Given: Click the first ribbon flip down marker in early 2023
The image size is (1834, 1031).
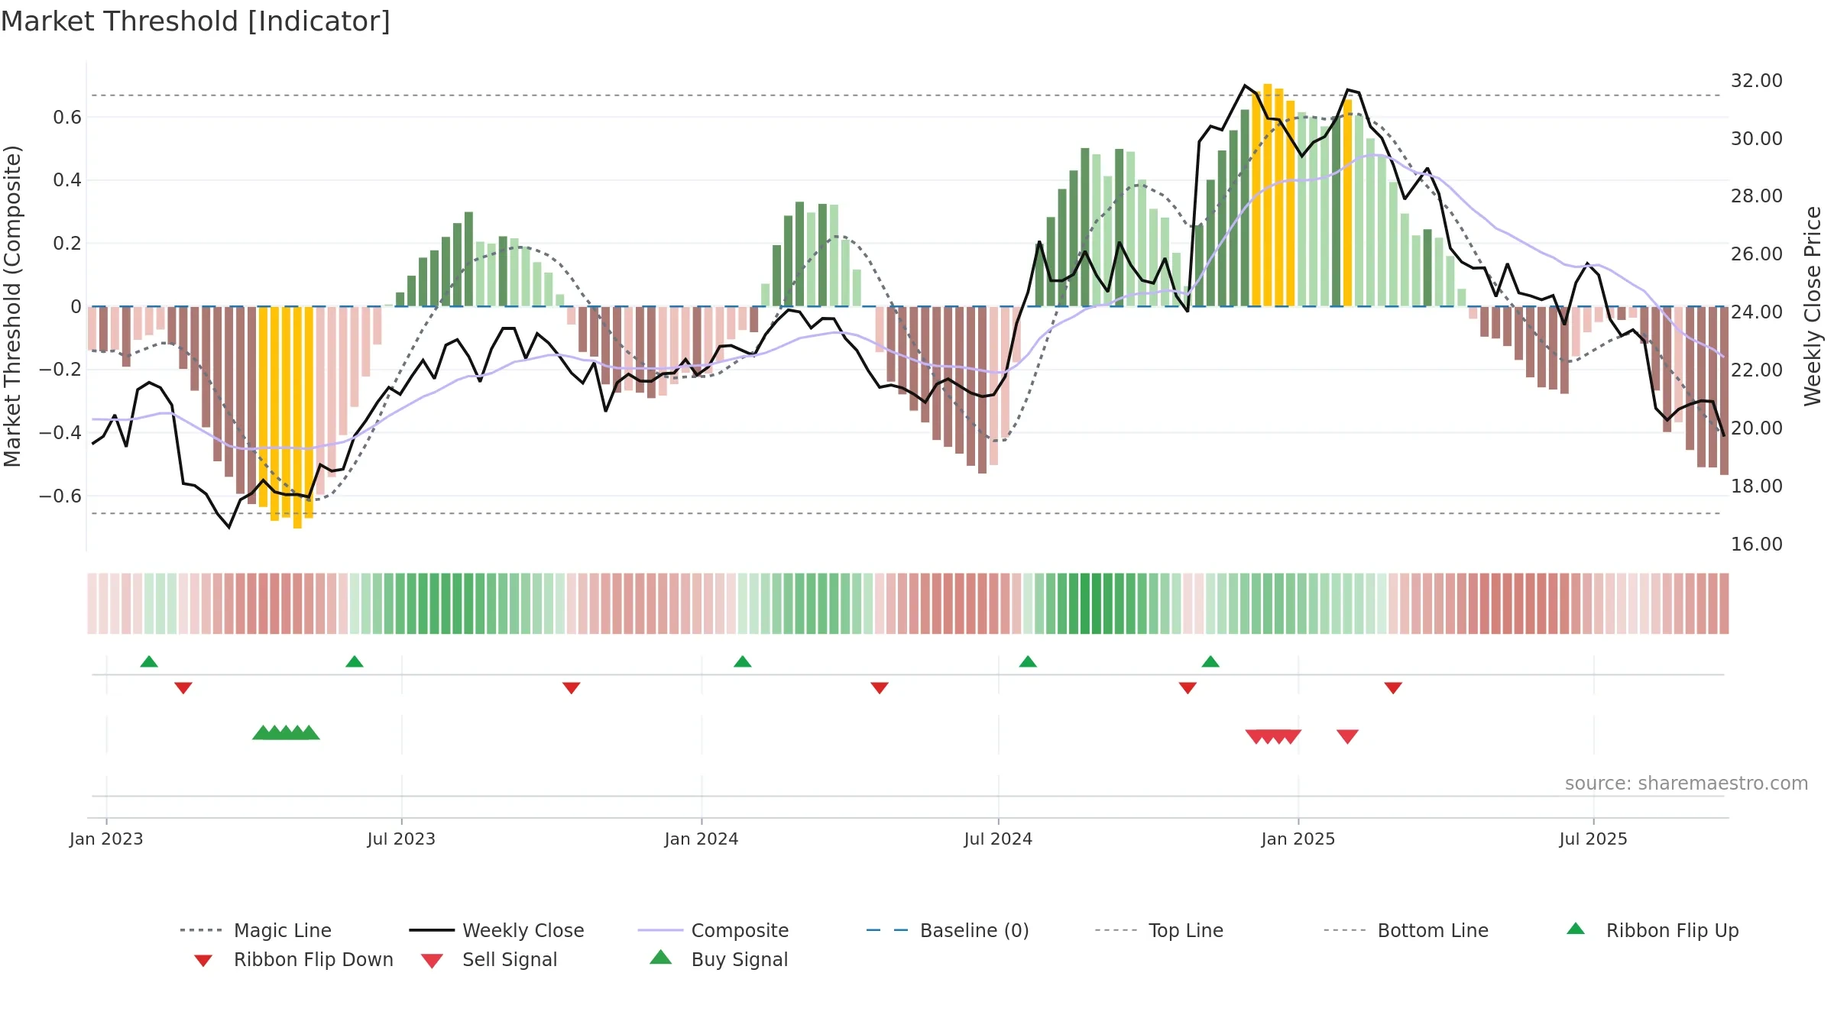Looking at the screenshot, I should tap(183, 688).
